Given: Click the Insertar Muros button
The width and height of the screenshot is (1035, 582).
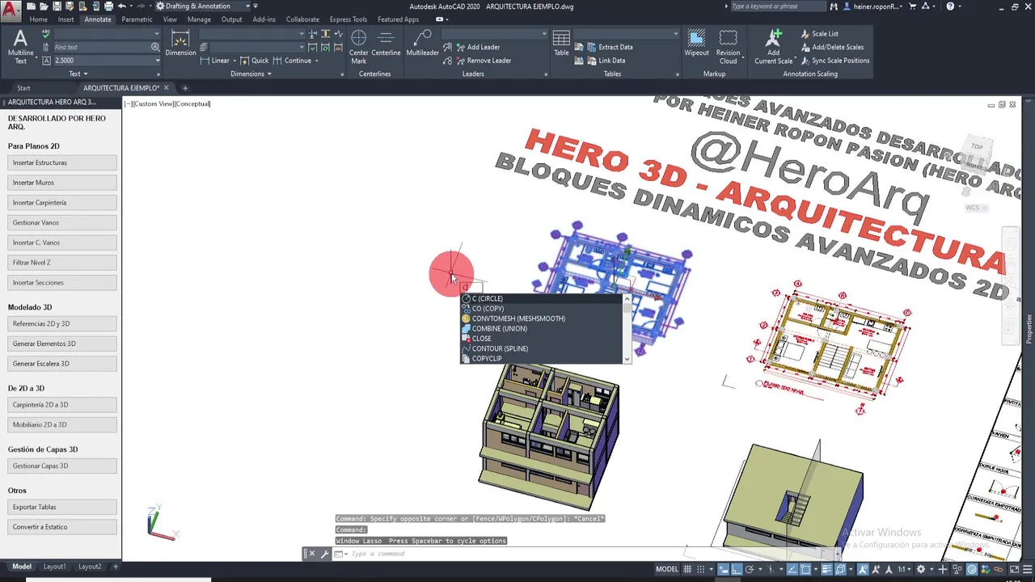Looking at the screenshot, I should 62,183.
